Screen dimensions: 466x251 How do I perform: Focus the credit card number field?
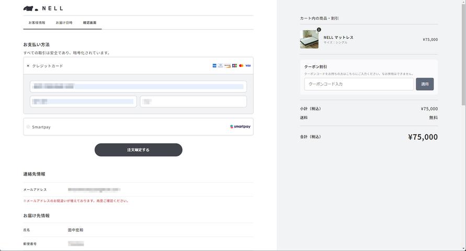138,86
